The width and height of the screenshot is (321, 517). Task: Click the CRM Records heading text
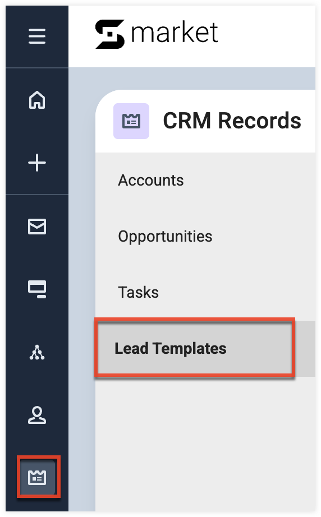pyautogui.click(x=232, y=121)
